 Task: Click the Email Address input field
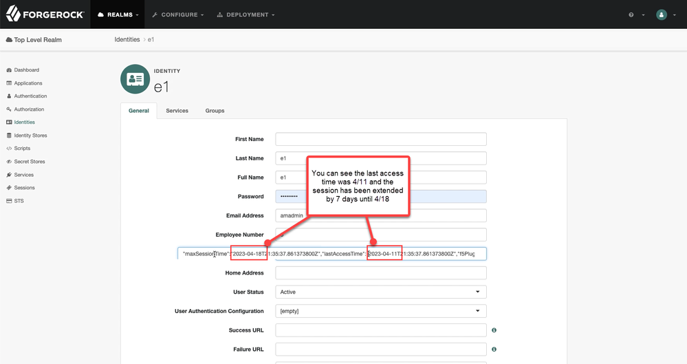pos(380,215)
